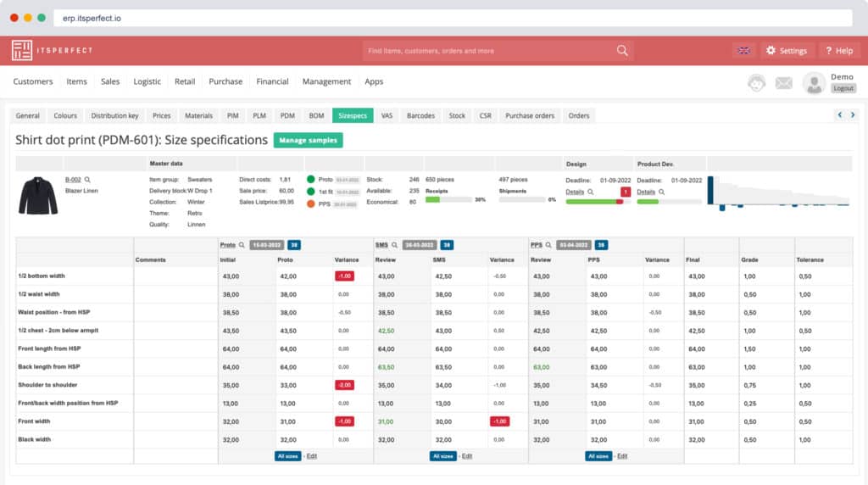Image resolution: width=868 pixels, height=485 pixels.
Task: Switch to the Distribution key tab
Action: point(114,115)
